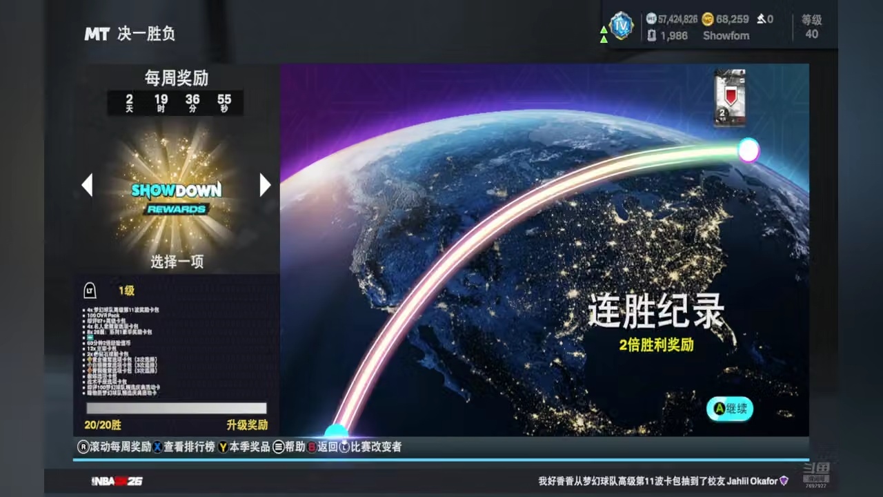
Task: Click the 100 OVR Pack reward line
Action: coord(103,316)
